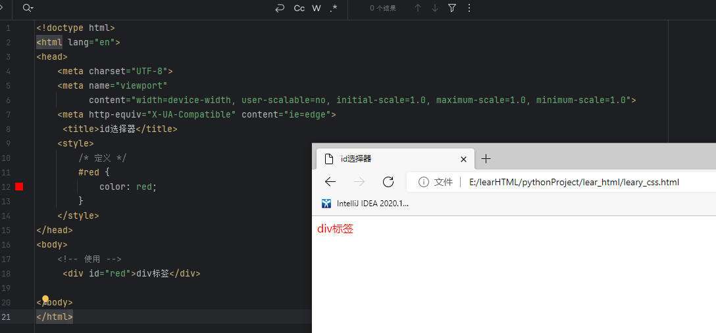
Task: Open the search history magnifier dropdown
Action: (x=28, y=8)
